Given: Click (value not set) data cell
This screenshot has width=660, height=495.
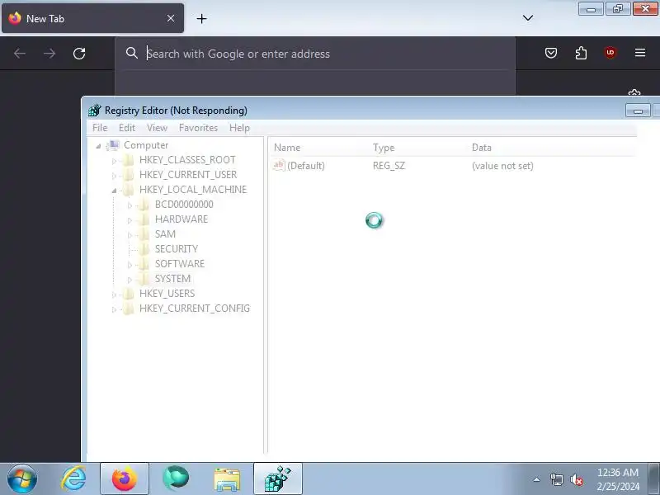Looking at the screenshot, I should [502, 166].
